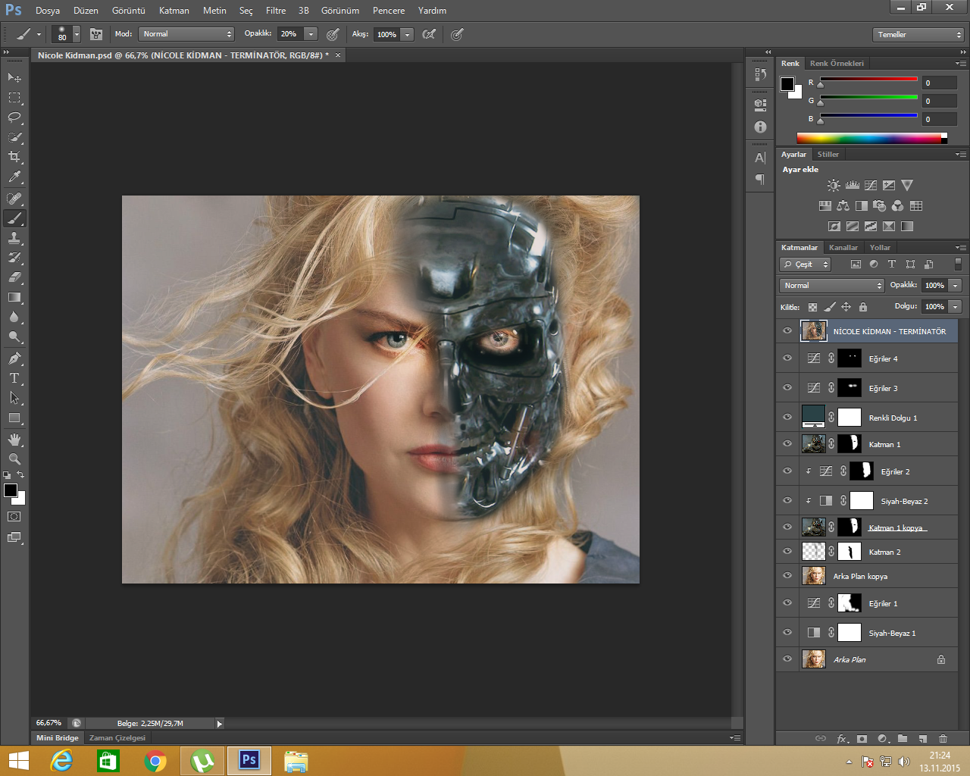Viewport: 970px width, 776px height.
Task: Hide the Eğriler 4 layer
Action: tap(787, 358)
